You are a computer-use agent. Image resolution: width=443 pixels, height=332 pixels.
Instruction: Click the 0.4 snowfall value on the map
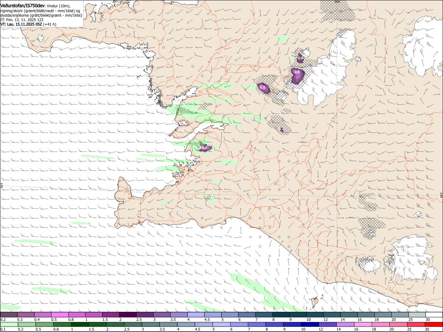pyautogui.click(x=300, y=58)
